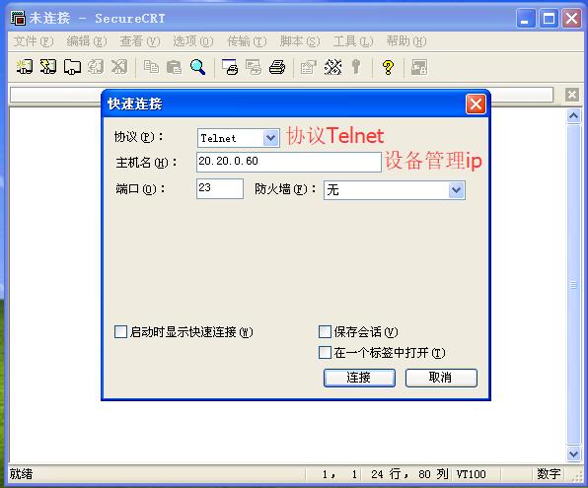
Task: Close the 快速连接 dialog with the red X
Action: 476,104
